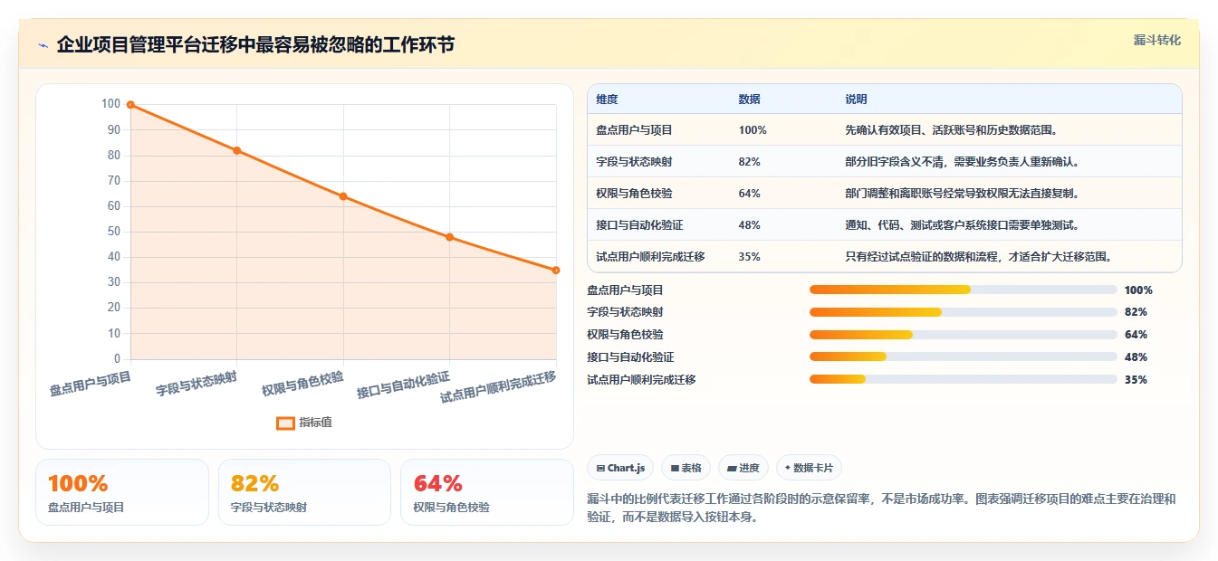Click the 试点用户顺利完成迁移 label left of its progress bar

click(641, 380)
